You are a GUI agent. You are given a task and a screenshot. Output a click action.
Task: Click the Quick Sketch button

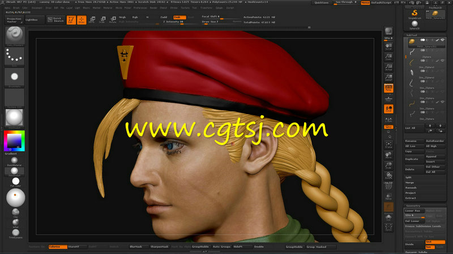coord(56,20)
